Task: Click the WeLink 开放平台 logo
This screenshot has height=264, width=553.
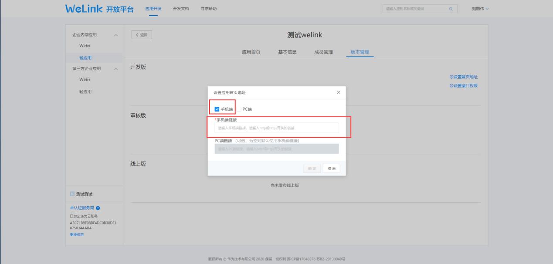Action: [x=99, y=9]
